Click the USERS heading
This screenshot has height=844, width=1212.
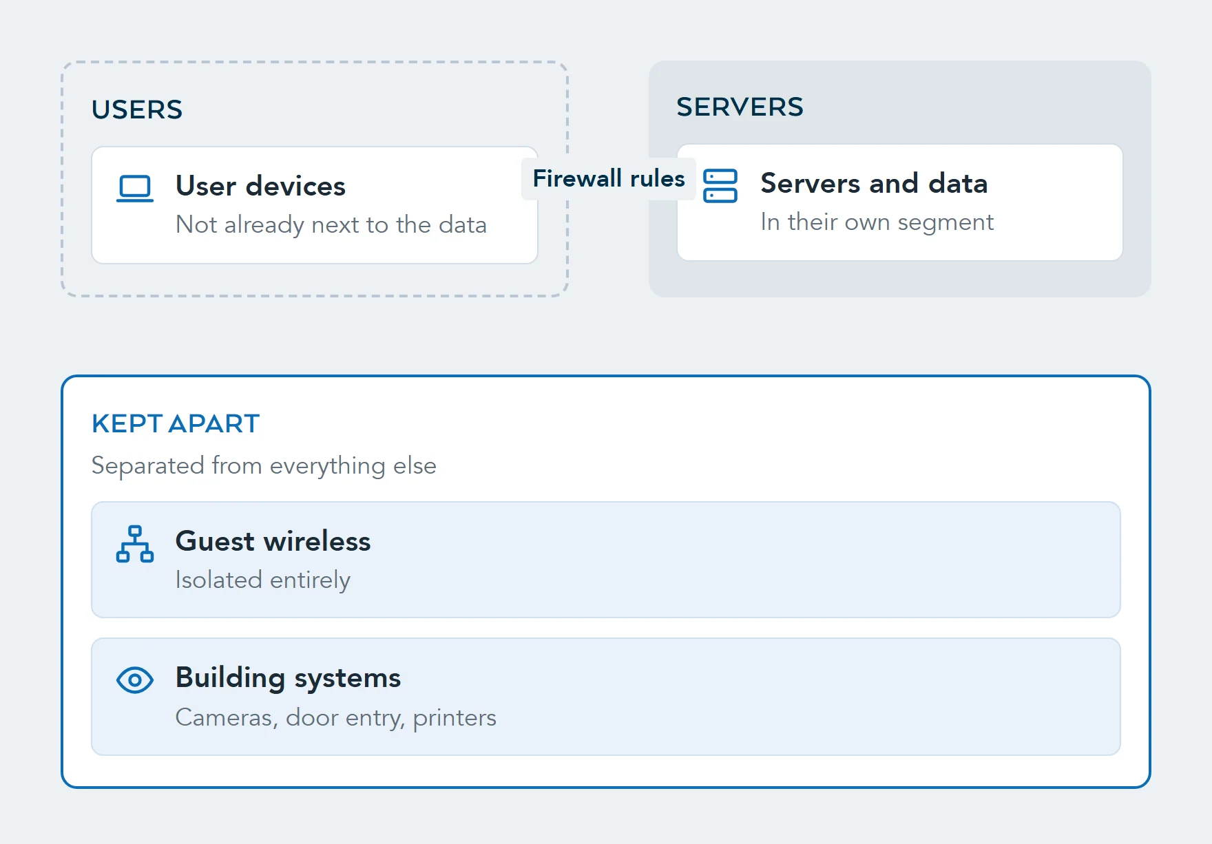tap(137, 109)
